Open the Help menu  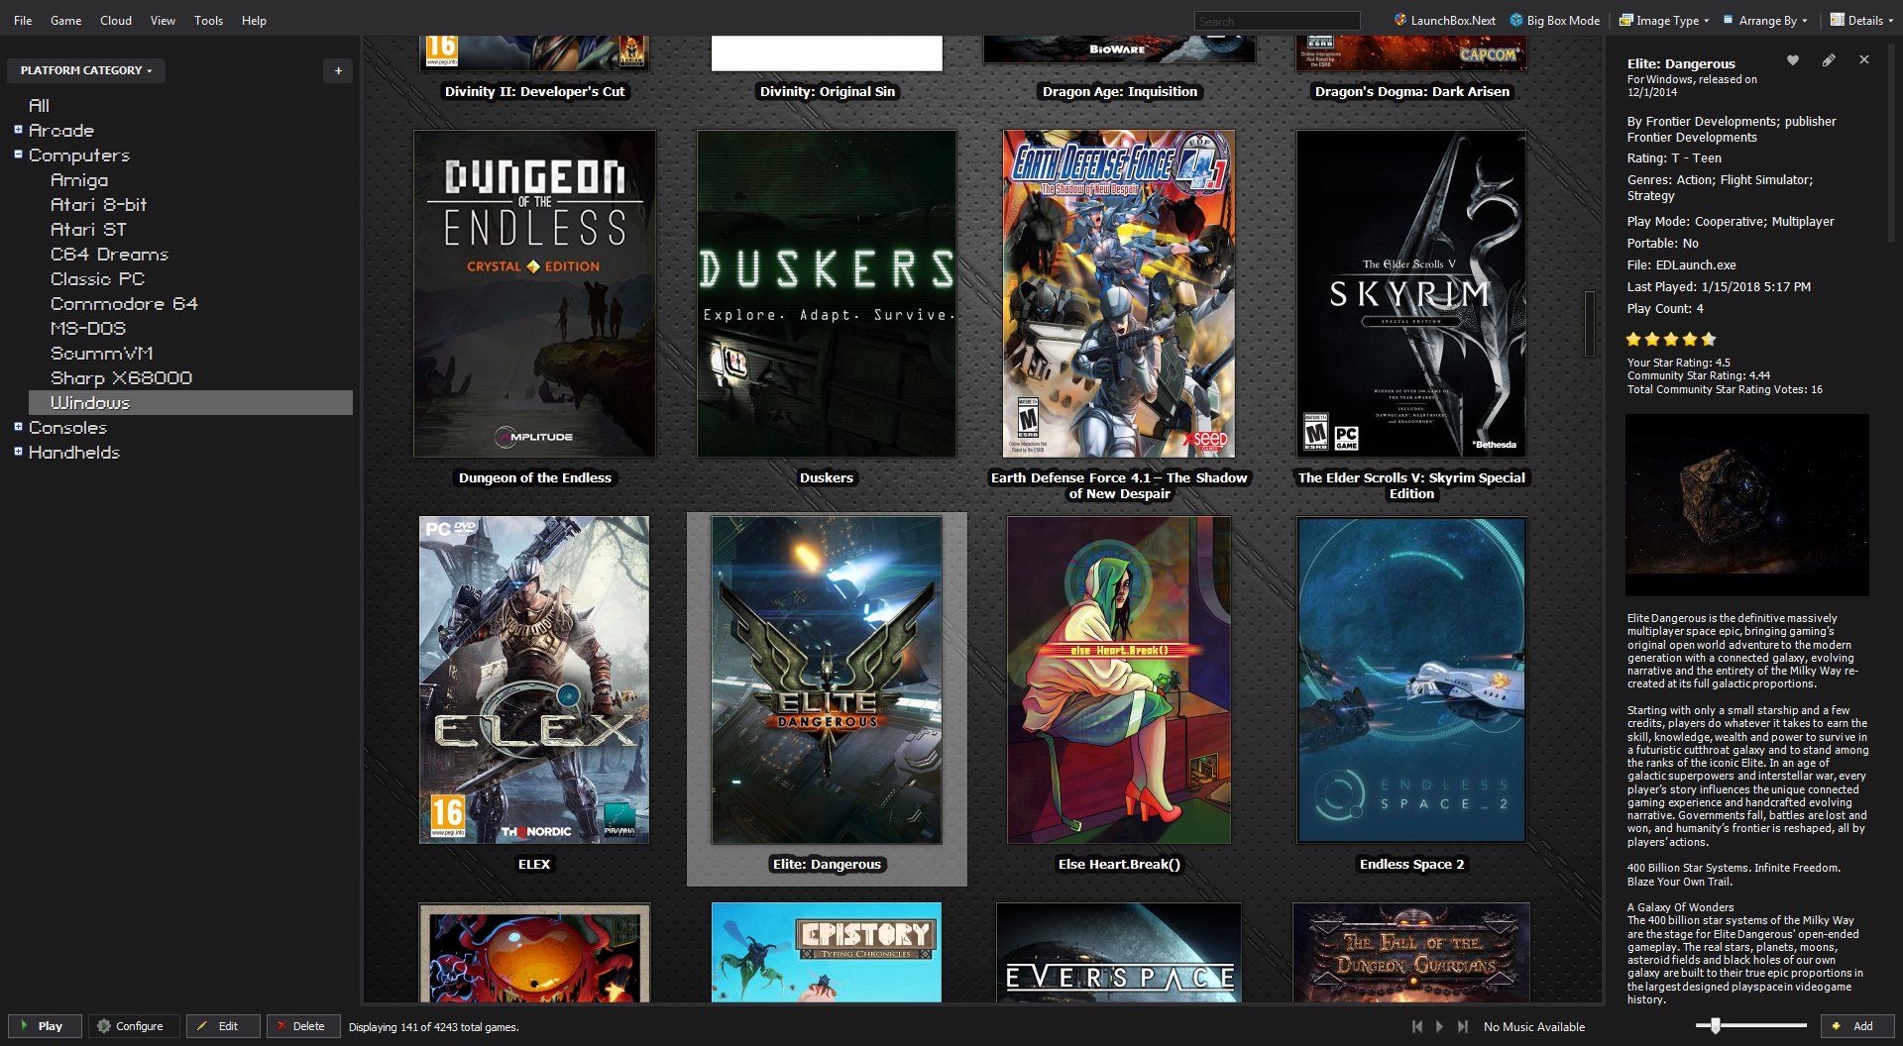[x=254, y=20]
